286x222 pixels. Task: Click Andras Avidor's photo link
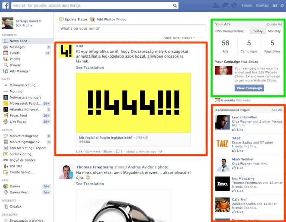point(148,167)
